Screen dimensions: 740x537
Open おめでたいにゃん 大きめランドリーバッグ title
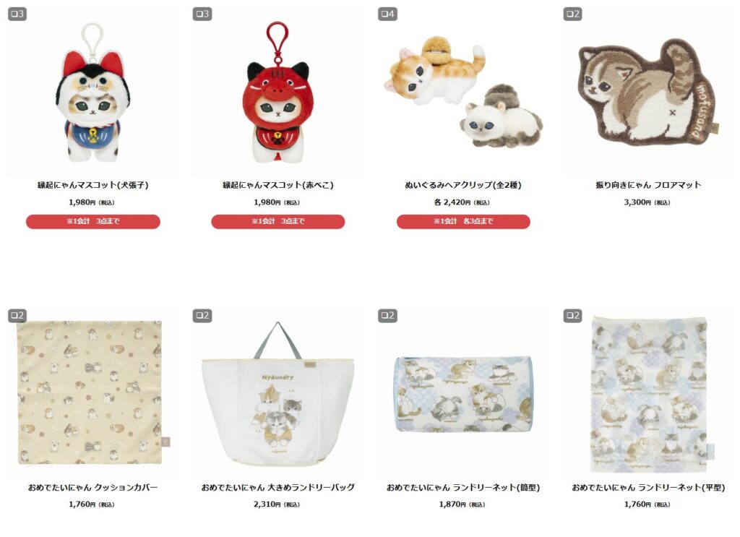click(278, 487)
